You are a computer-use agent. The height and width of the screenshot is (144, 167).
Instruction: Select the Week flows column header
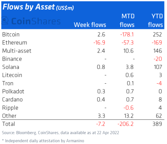tap(90, 25)
